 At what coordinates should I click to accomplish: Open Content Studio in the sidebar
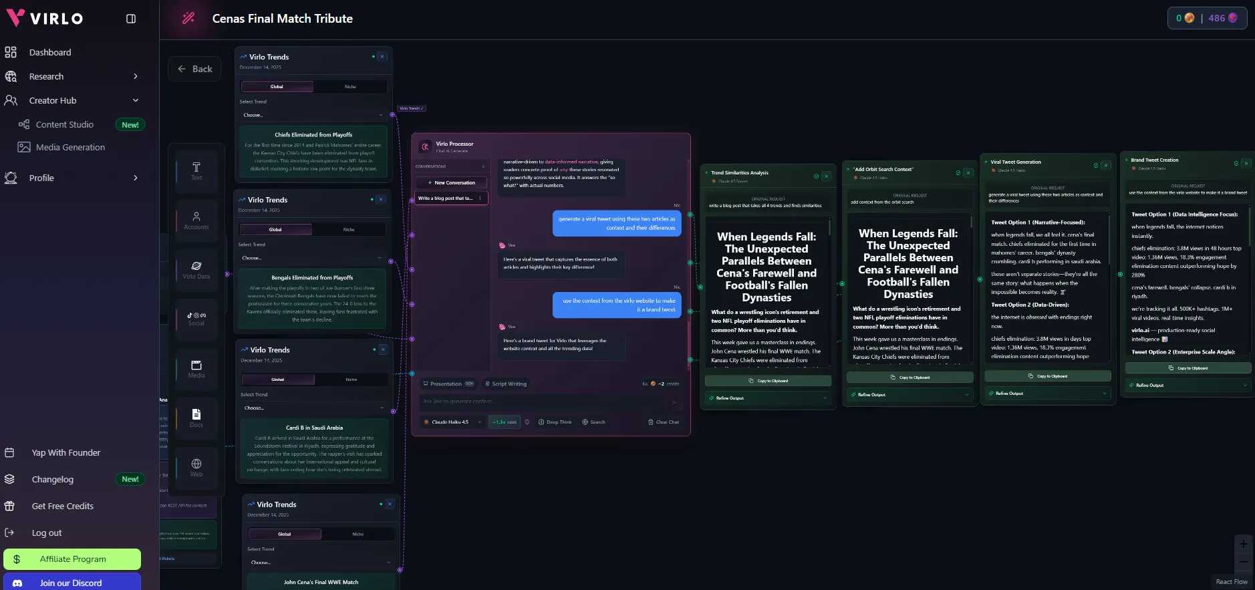[x=65, y=125]
